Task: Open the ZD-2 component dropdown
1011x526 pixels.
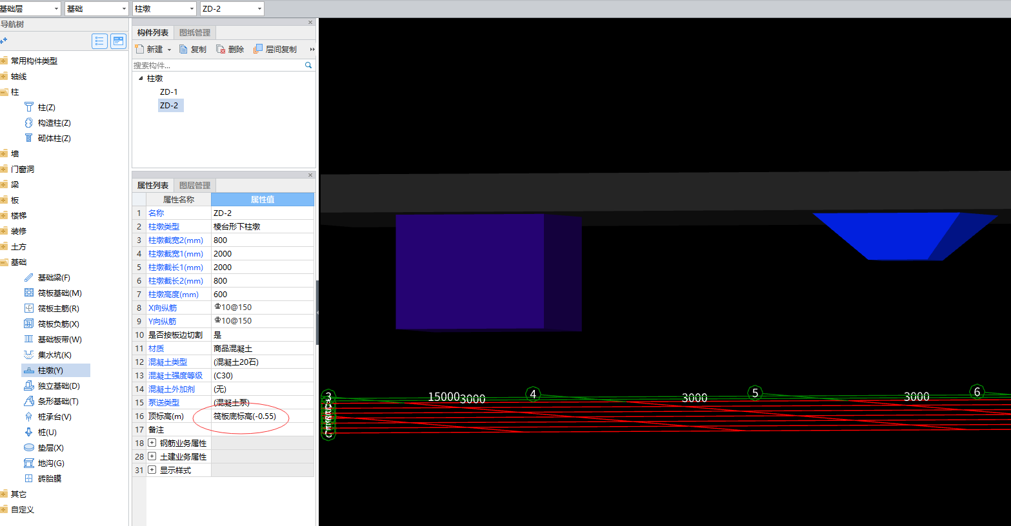Action: click(259, 8)
